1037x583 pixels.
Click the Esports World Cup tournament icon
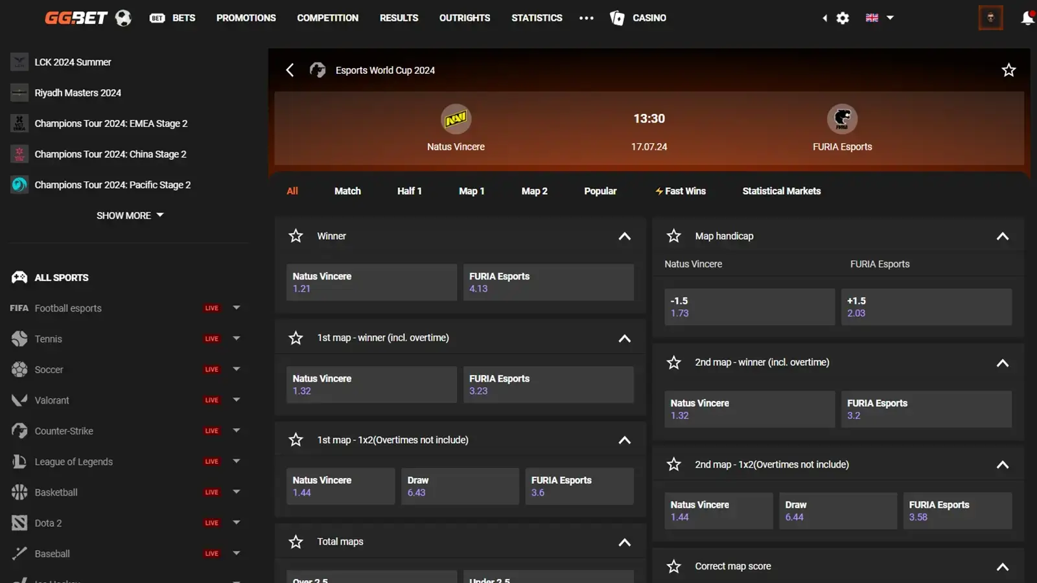[318, 70]
